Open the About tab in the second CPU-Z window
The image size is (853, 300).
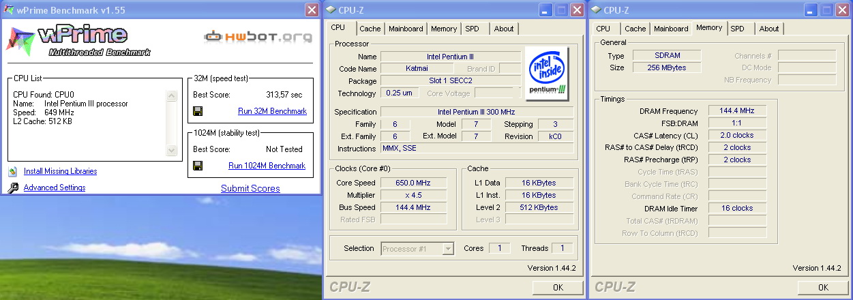(769, 29)
